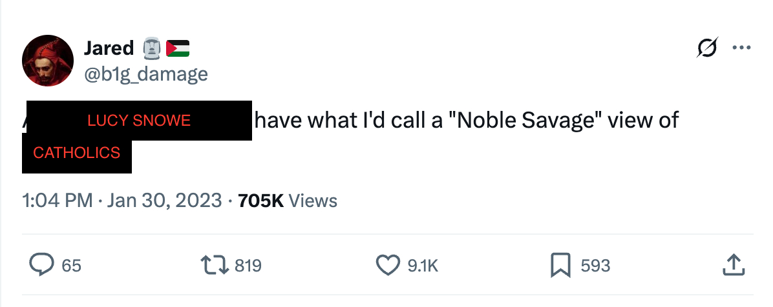The height and width of the screenshot is (307, 773).
Task: Click the reply speech bubble icon
Action: tap(43, 265)
